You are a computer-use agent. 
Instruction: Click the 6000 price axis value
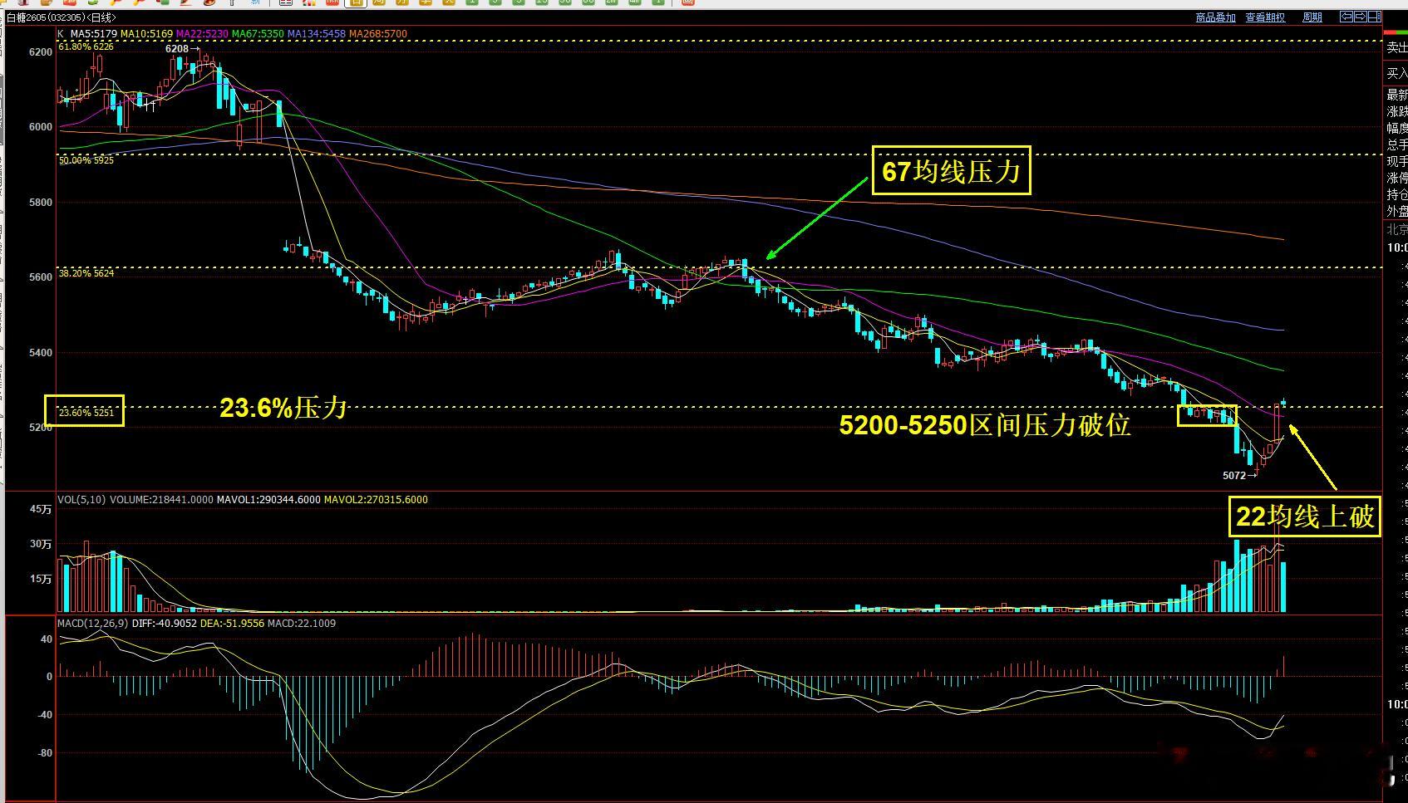pos(41,127)
